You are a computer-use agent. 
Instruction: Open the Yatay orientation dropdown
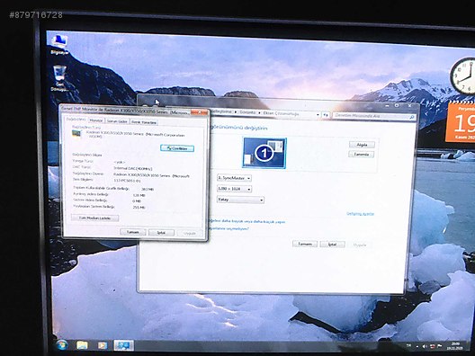pos(240,200)
